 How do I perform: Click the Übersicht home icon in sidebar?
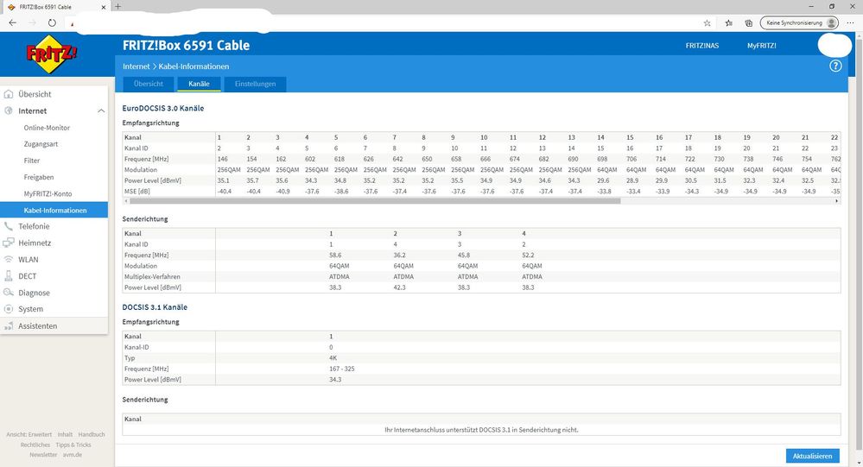point(9,94)
